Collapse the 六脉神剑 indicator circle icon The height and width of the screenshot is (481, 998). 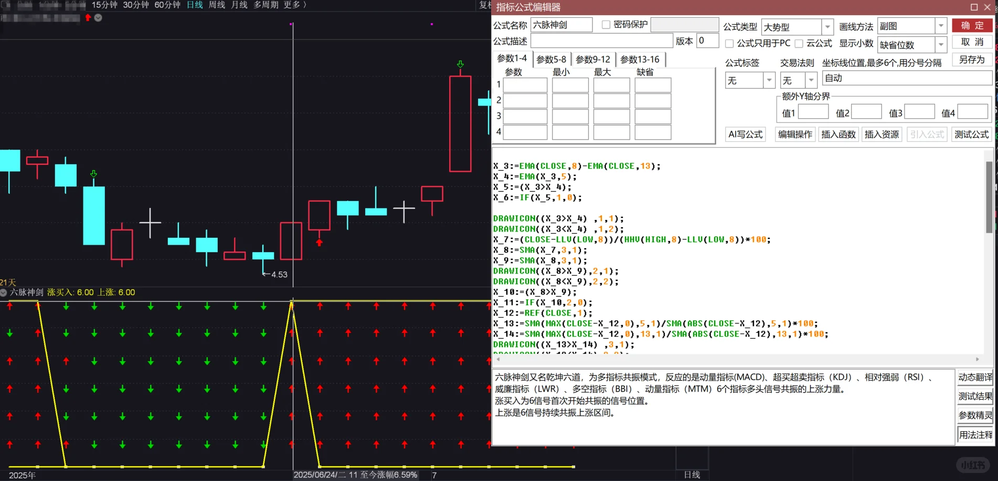(x=4, y=292)
